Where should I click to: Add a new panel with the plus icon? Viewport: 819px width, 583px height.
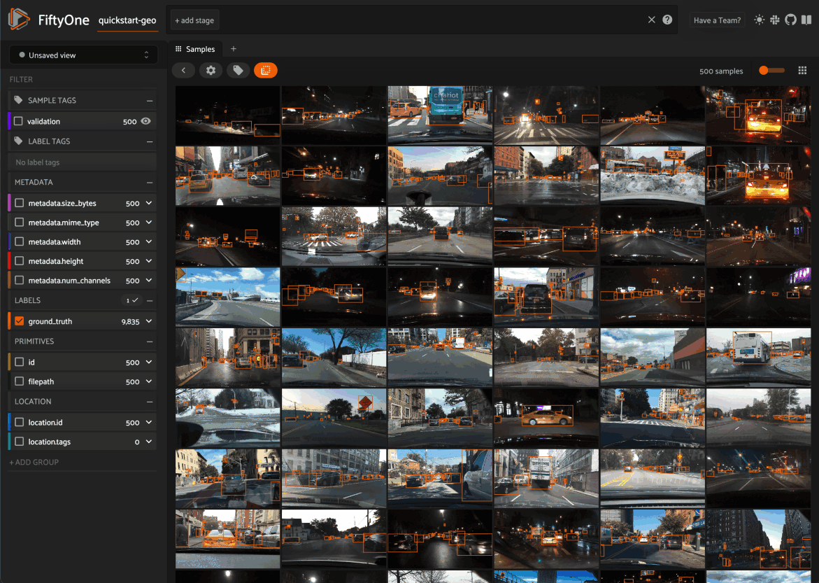click(x=234, y=48)
